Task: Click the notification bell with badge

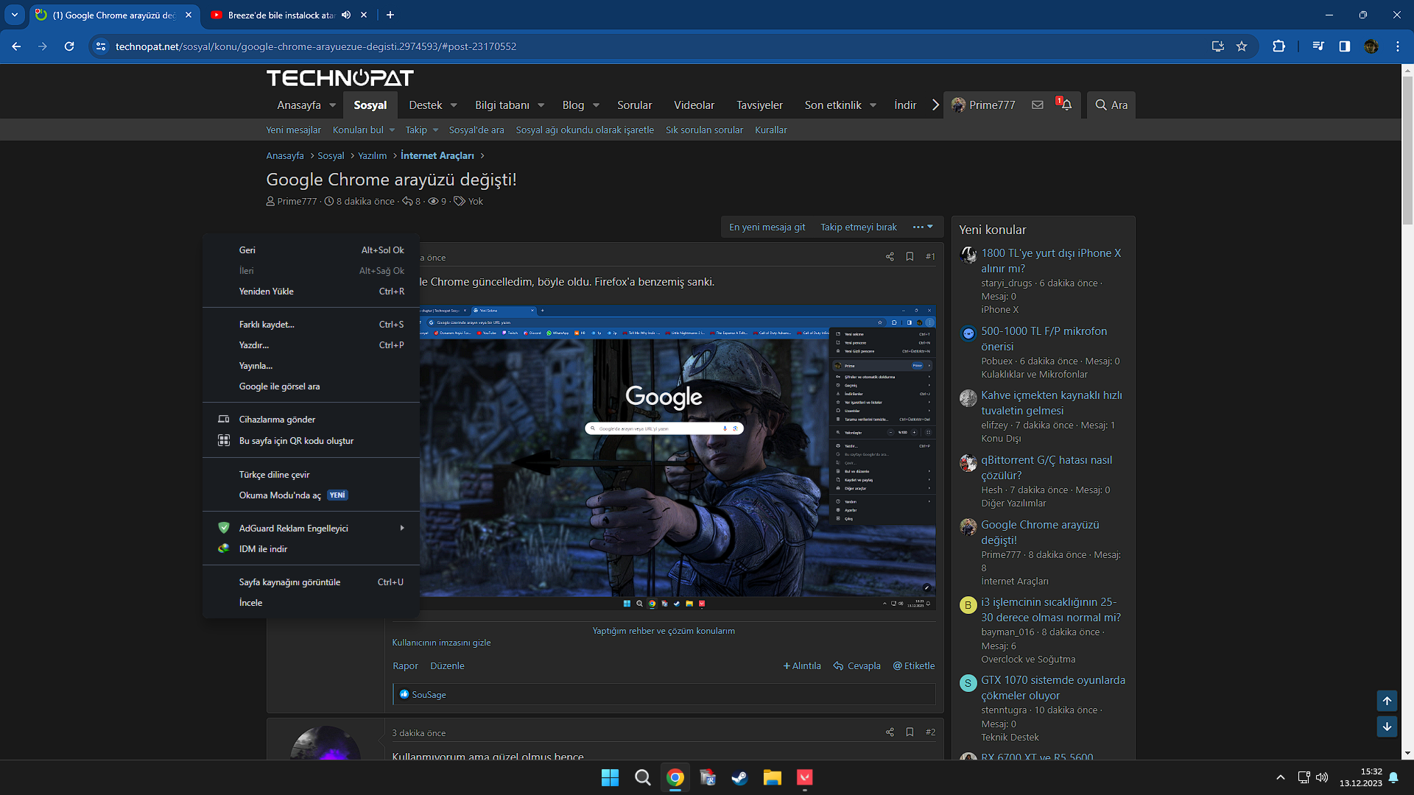Action: 1066,105
